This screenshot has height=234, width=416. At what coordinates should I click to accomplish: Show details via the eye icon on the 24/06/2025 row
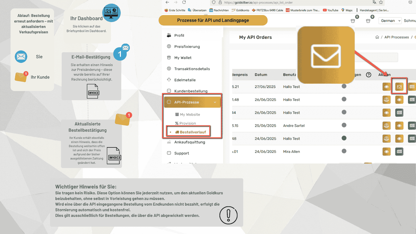[399, 139]
